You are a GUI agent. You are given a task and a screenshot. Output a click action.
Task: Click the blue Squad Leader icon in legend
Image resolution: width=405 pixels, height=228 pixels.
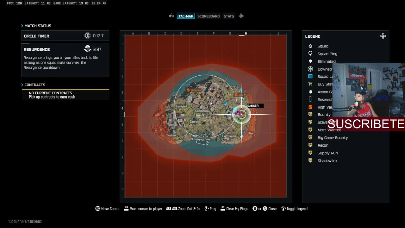tap(310, 76)
